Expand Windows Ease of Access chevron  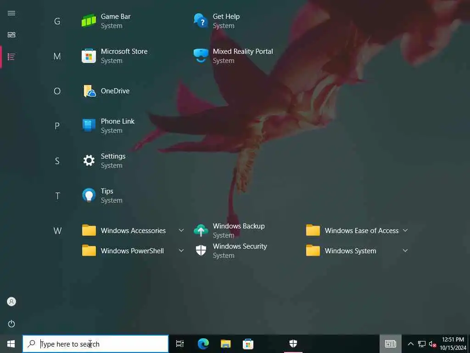point(405,231)
